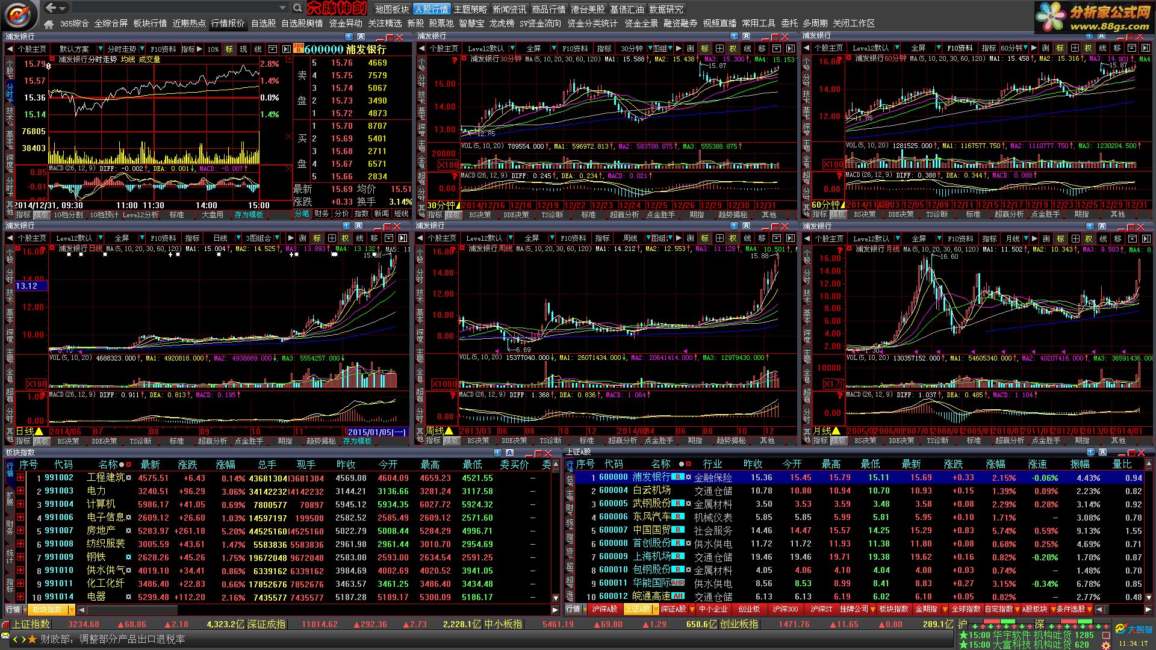Click F10资料 in the intraday panel
1156x650 pixels.
coord(163,49)
